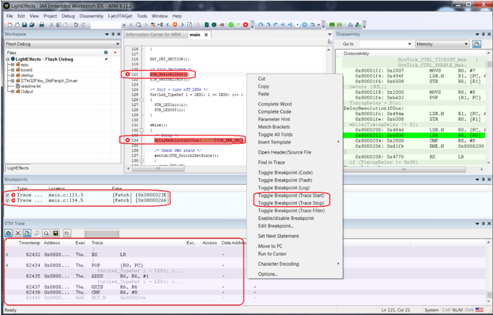Image resolution: width=493 pixels, height=315 pixels.
Task: Choose Set Next Statement in context menu
Action: click(x=278, y=236)
